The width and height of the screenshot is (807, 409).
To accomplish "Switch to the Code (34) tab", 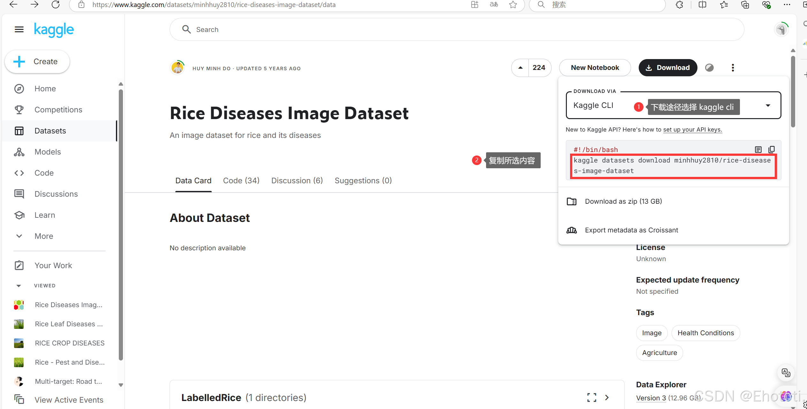I will [x=241, y=181].
